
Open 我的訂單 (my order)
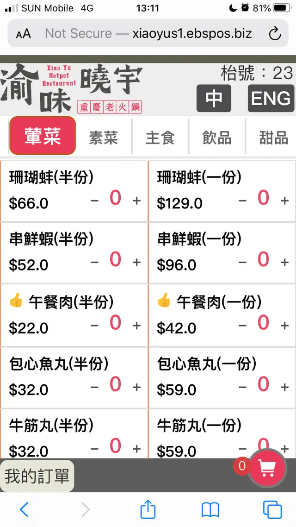37,476
